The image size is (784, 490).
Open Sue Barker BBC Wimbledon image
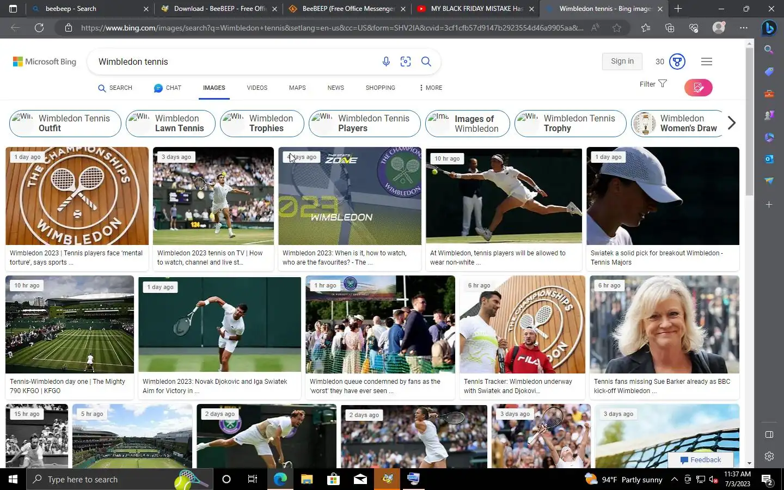(x=664, y=324)
